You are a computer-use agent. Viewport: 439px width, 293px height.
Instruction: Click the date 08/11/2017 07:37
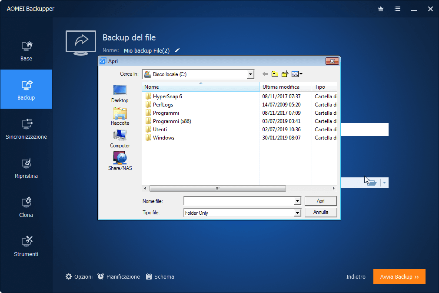[281, 97]
